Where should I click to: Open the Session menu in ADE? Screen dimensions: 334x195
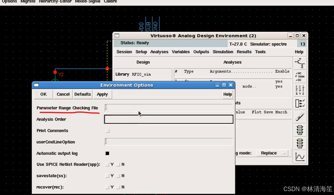click(124, 52)
